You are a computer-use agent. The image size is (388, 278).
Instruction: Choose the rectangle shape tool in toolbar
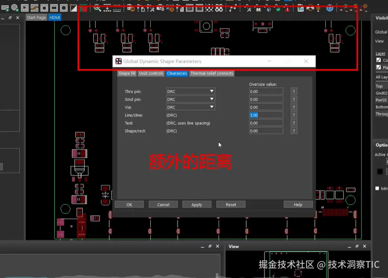coord(54,8)
